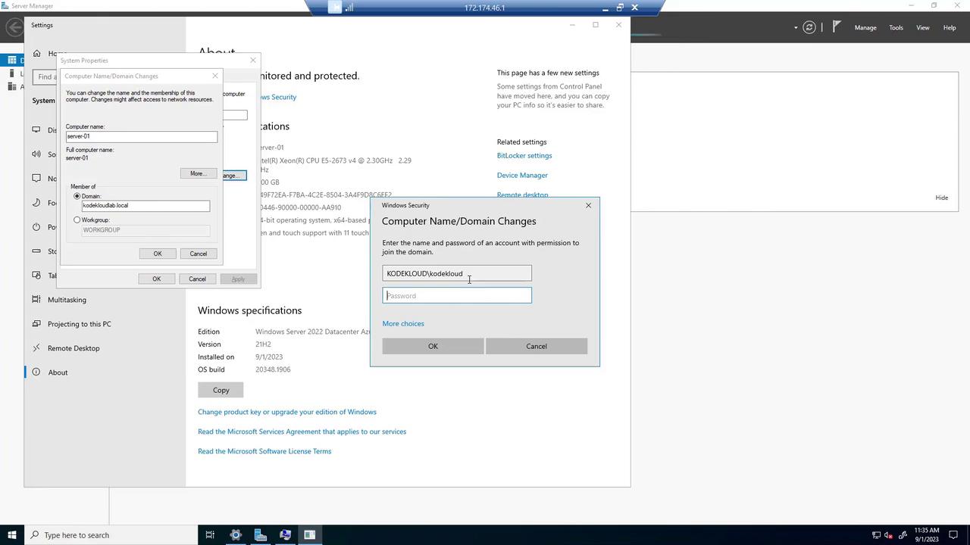The width and height of the screenshot is (970, 545).
Task: Close the Windows Security dialog
Action: tap(588, 205)
